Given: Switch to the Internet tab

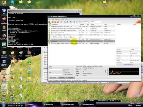Looking at the screenshot, I should [x=62, y=78].
